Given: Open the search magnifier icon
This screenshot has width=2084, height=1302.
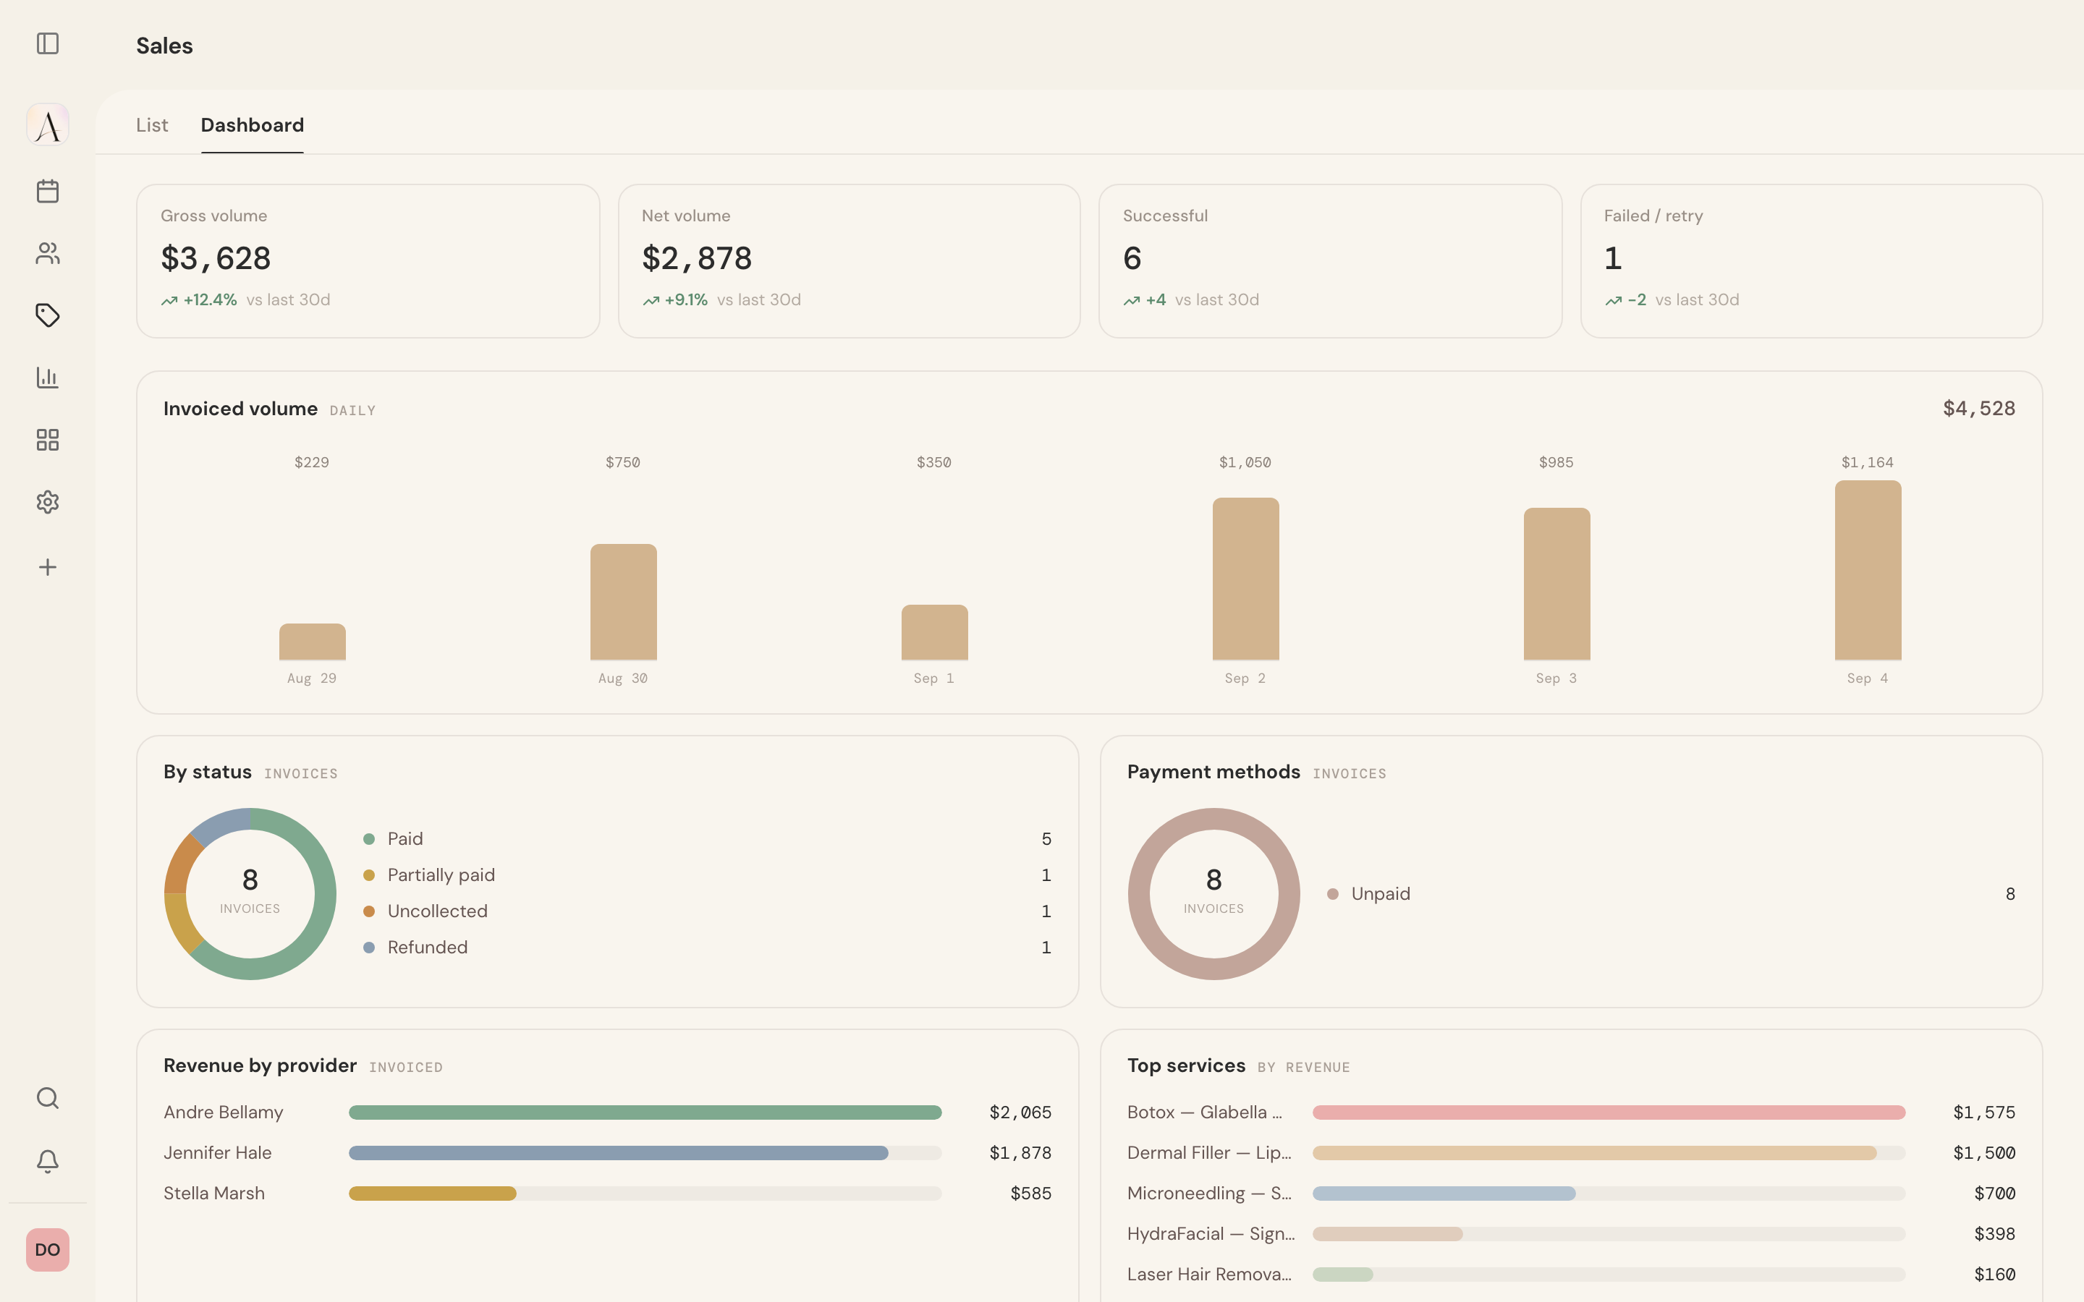Looking at the screenshot, I should pos(47,1098).
